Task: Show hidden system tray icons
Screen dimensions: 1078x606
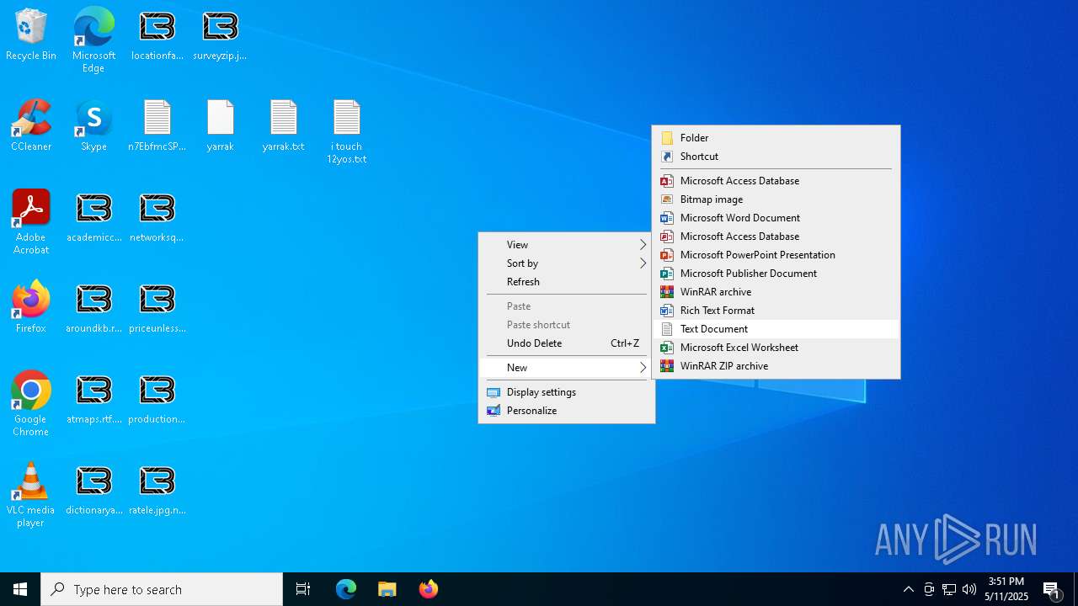Action: (909, 589)
